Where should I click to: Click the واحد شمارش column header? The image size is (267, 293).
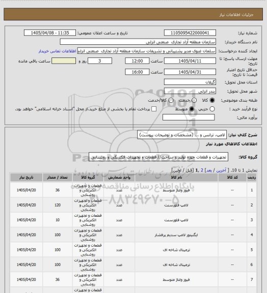(119, 178)
